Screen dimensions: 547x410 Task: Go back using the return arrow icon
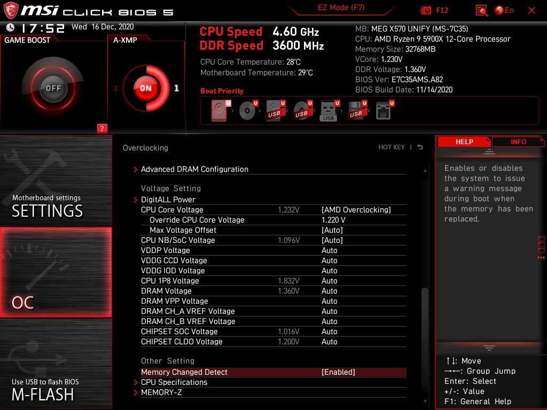(x=420, y=147)
